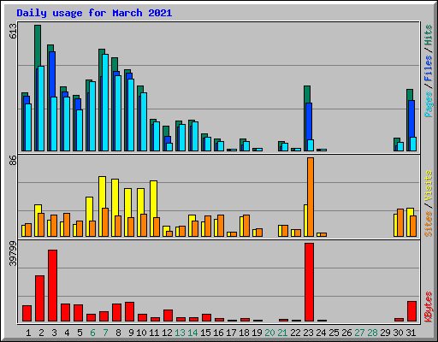
Task: Click the cyan Pages bar for day 10
Action: click(x=144, y=121)
